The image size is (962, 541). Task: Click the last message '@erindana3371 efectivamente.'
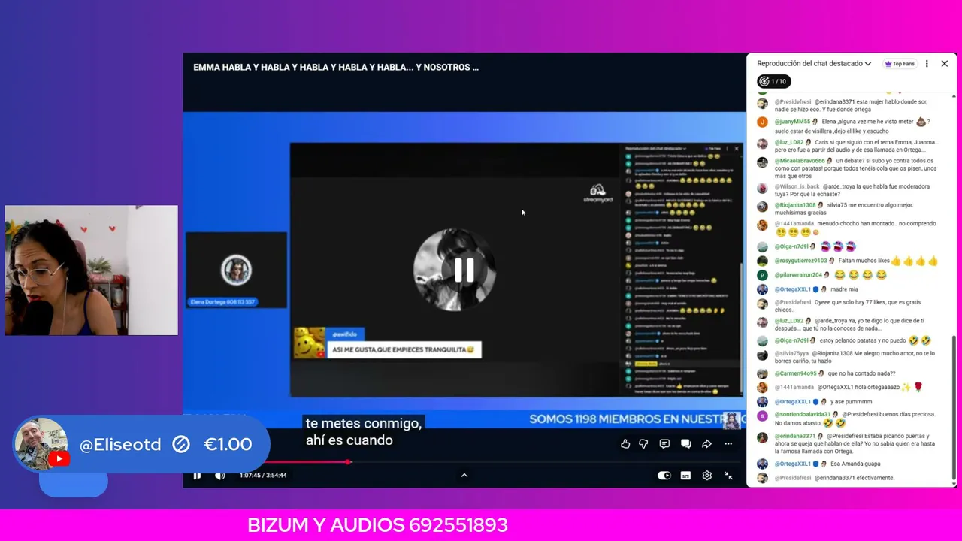click(855, 478)
